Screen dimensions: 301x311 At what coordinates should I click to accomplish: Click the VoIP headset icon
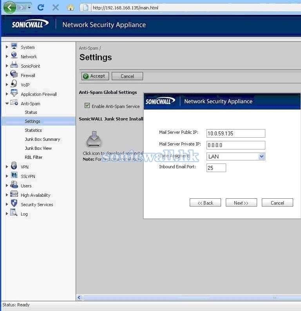(x=14, y=83)
